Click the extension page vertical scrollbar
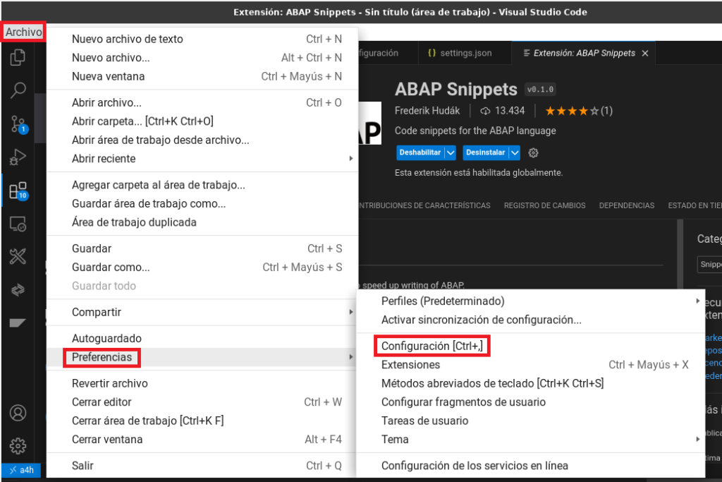The image size is (722, 482). click(680, 254)
